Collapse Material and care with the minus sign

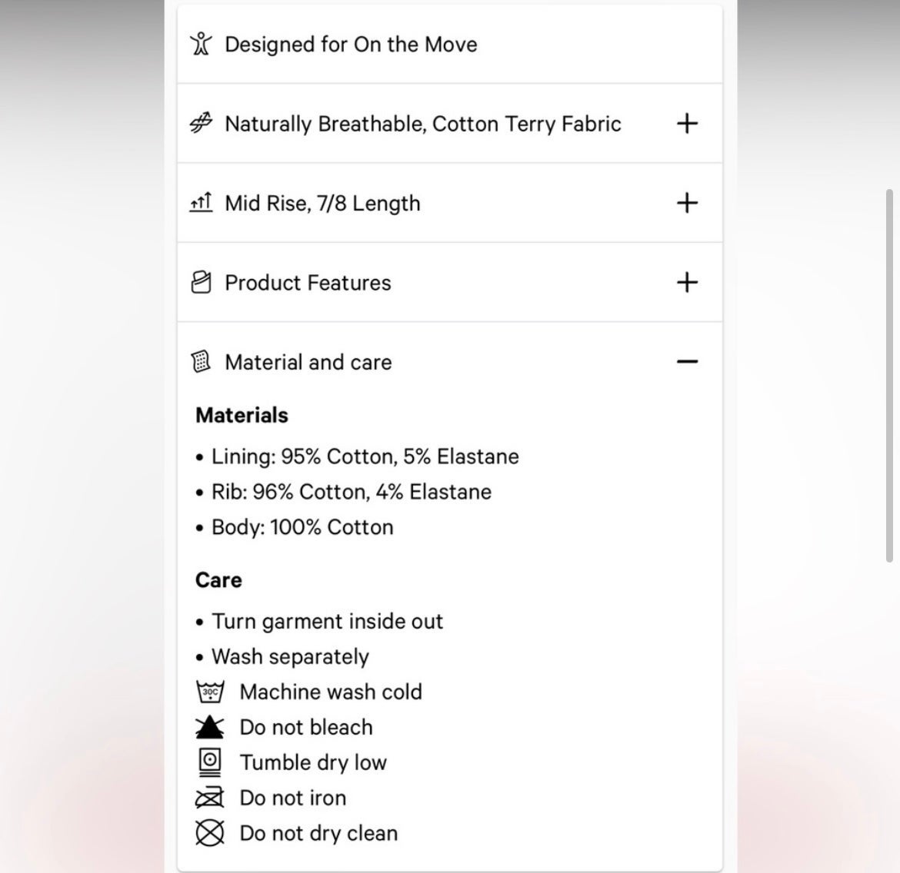coord(687,361)
